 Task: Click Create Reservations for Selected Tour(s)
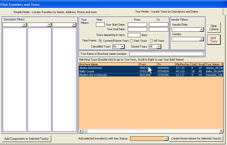point(196,138)
